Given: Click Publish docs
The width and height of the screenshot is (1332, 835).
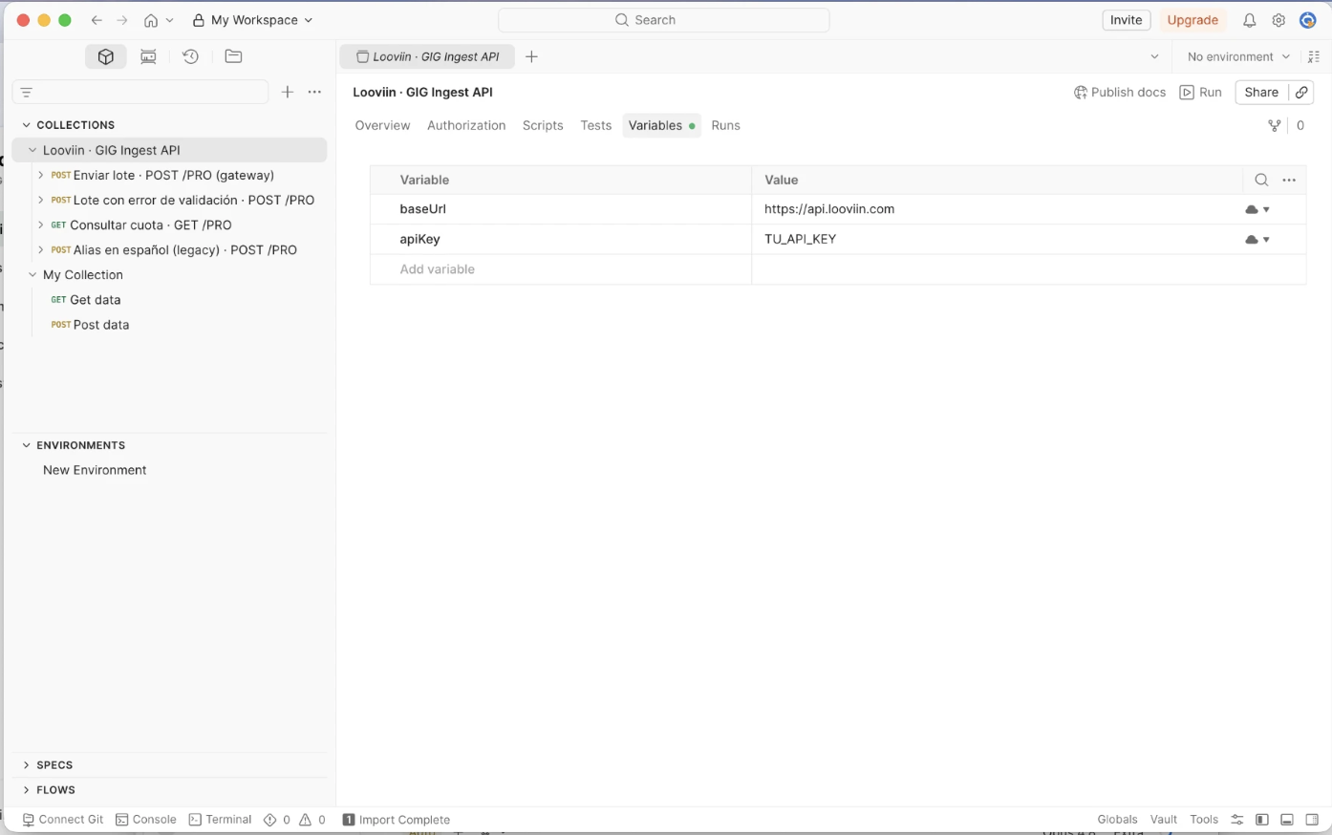Looking at the screenshot, I should (x=1120, y=93).
